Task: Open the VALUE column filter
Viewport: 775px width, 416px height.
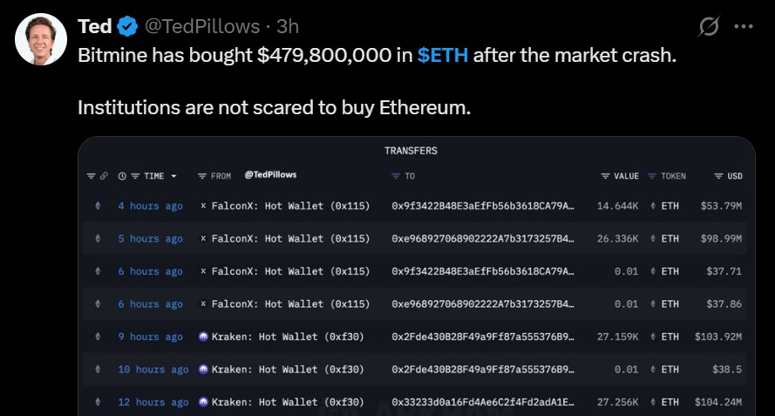Action: tap(605, 176)
